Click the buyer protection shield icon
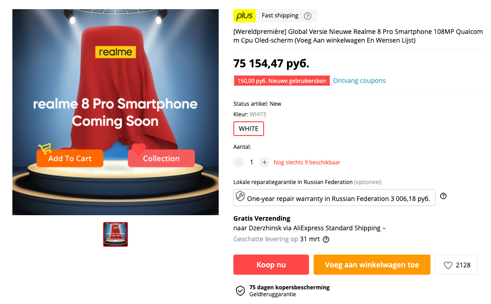The height and width of the screenshot is (304, 491). pos(240,291)
